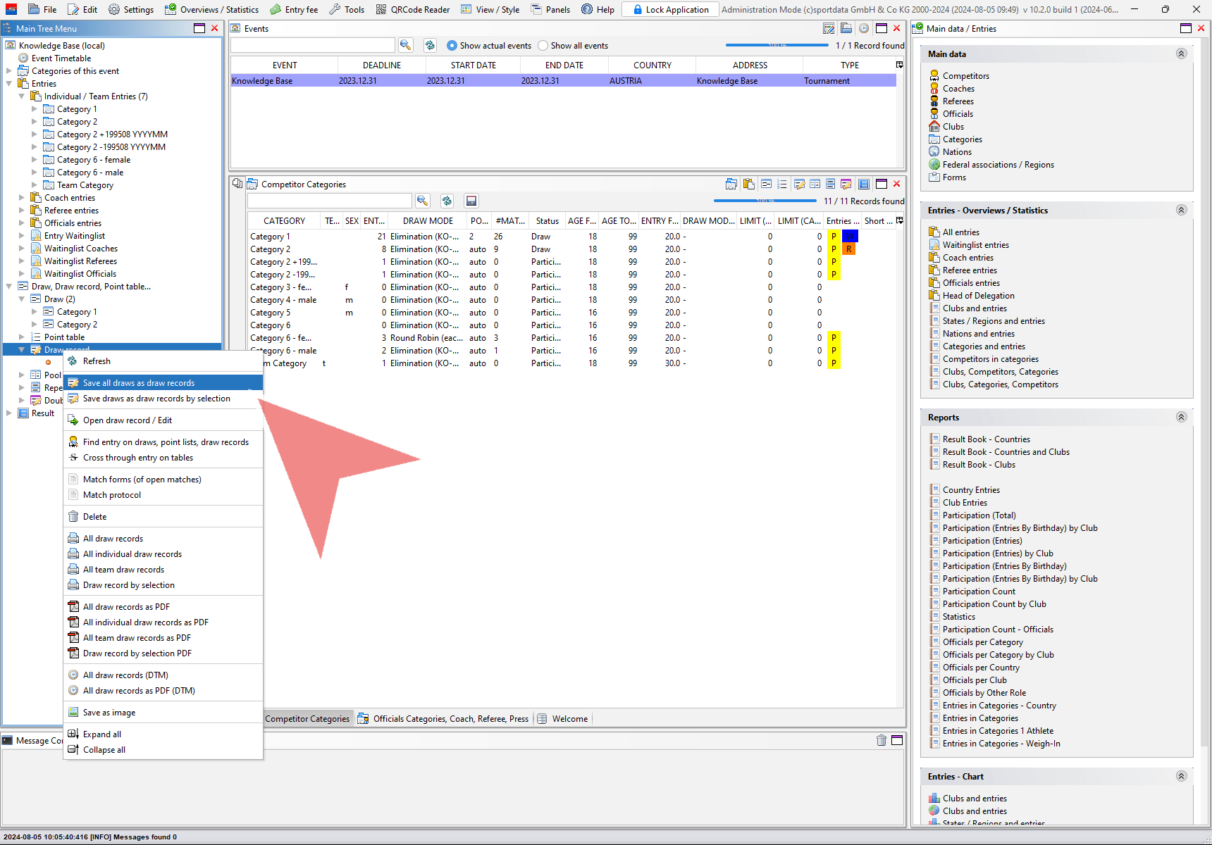1212x845 pixels.
Task: Click the Events search input field
Action: [x=312, y=45]
